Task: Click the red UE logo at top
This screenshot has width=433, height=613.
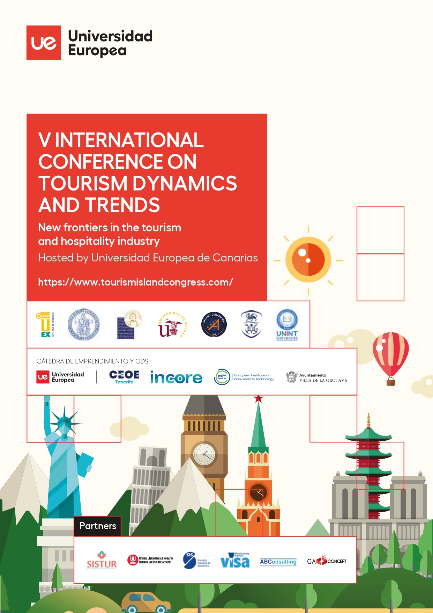Action: point(44,43)
